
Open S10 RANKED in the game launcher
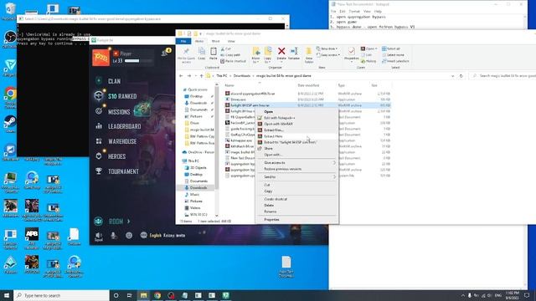tap(122, 97)
